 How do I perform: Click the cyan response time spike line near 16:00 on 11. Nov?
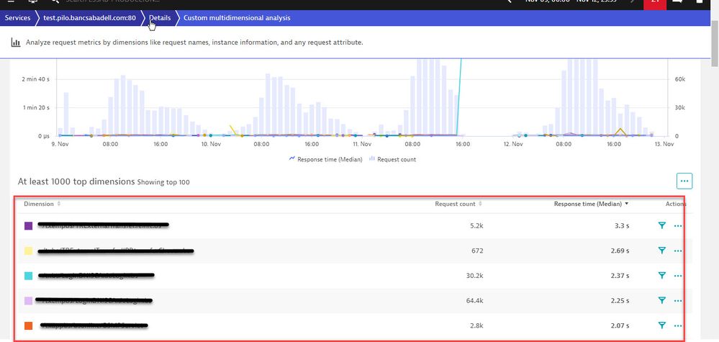coord(459,96)
